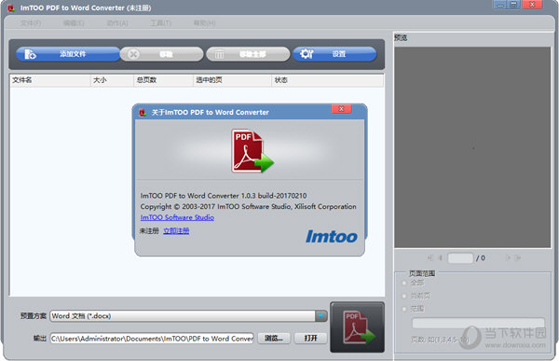
Task: Click the Status (状态) column header
Action: [x=327, y=80]
